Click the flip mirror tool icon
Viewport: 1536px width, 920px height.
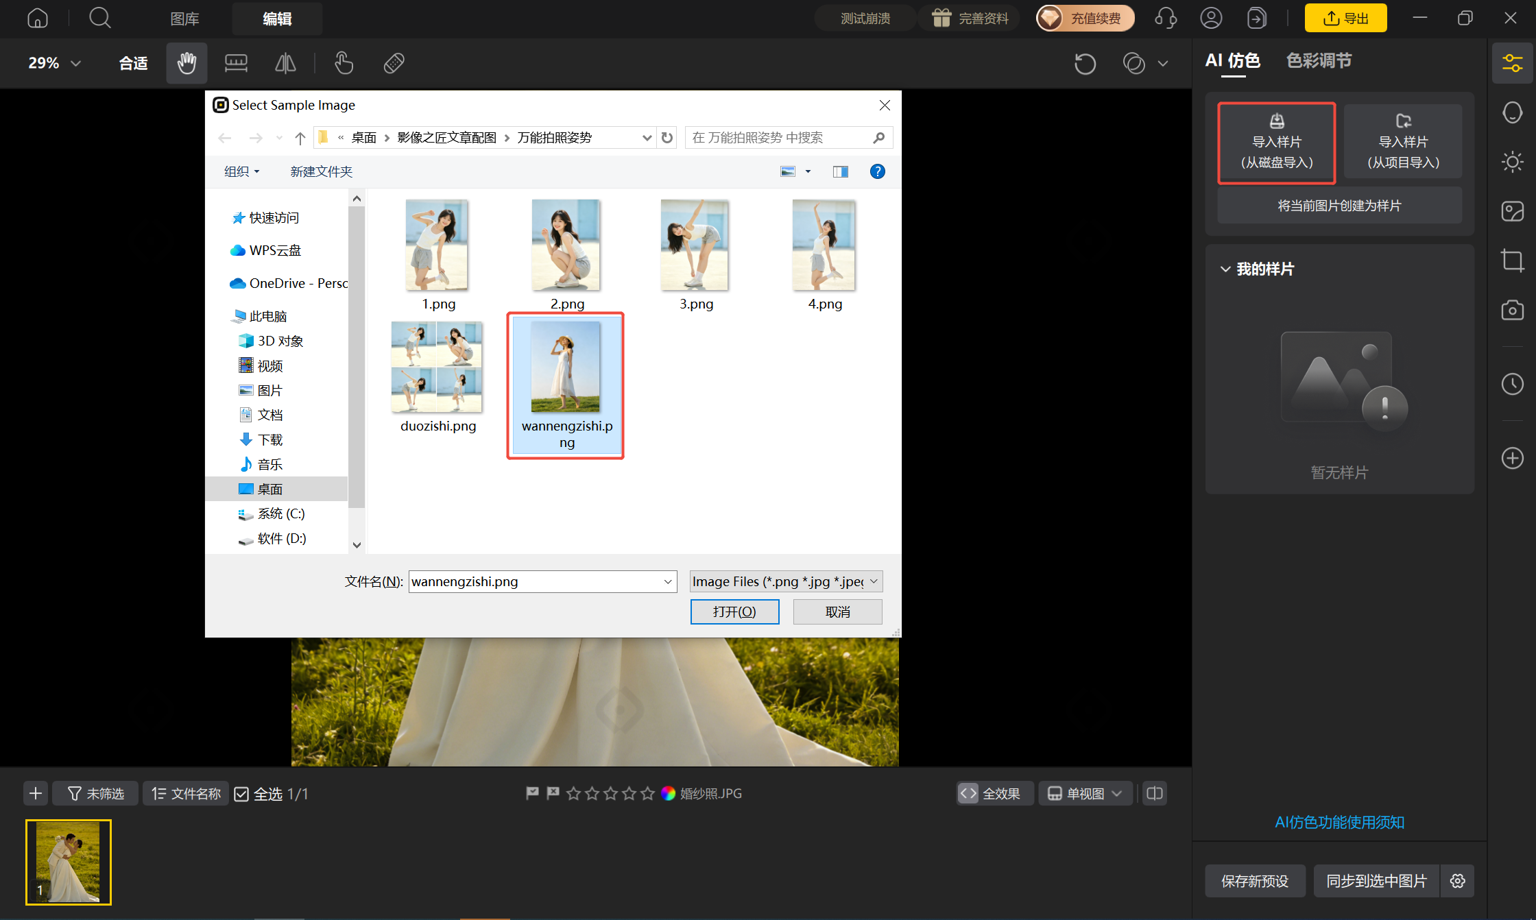(285, 63)
